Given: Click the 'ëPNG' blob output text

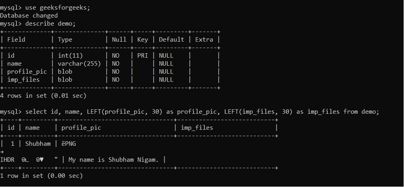Looking at the screenshot, I should pos(69,144).
